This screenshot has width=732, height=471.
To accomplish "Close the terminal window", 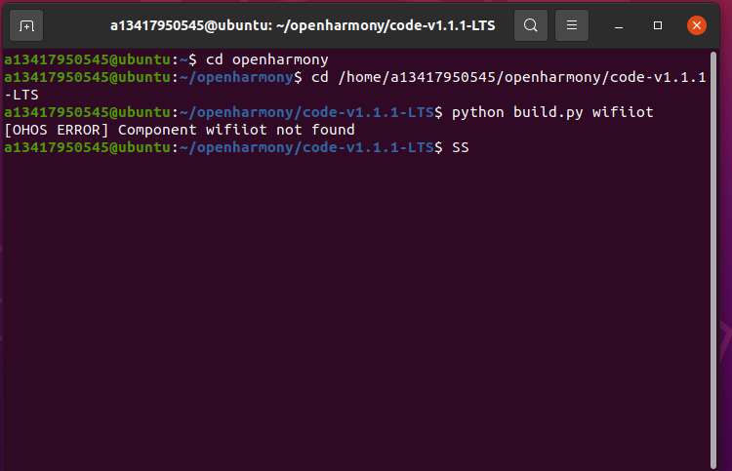I will coord(696,25).
